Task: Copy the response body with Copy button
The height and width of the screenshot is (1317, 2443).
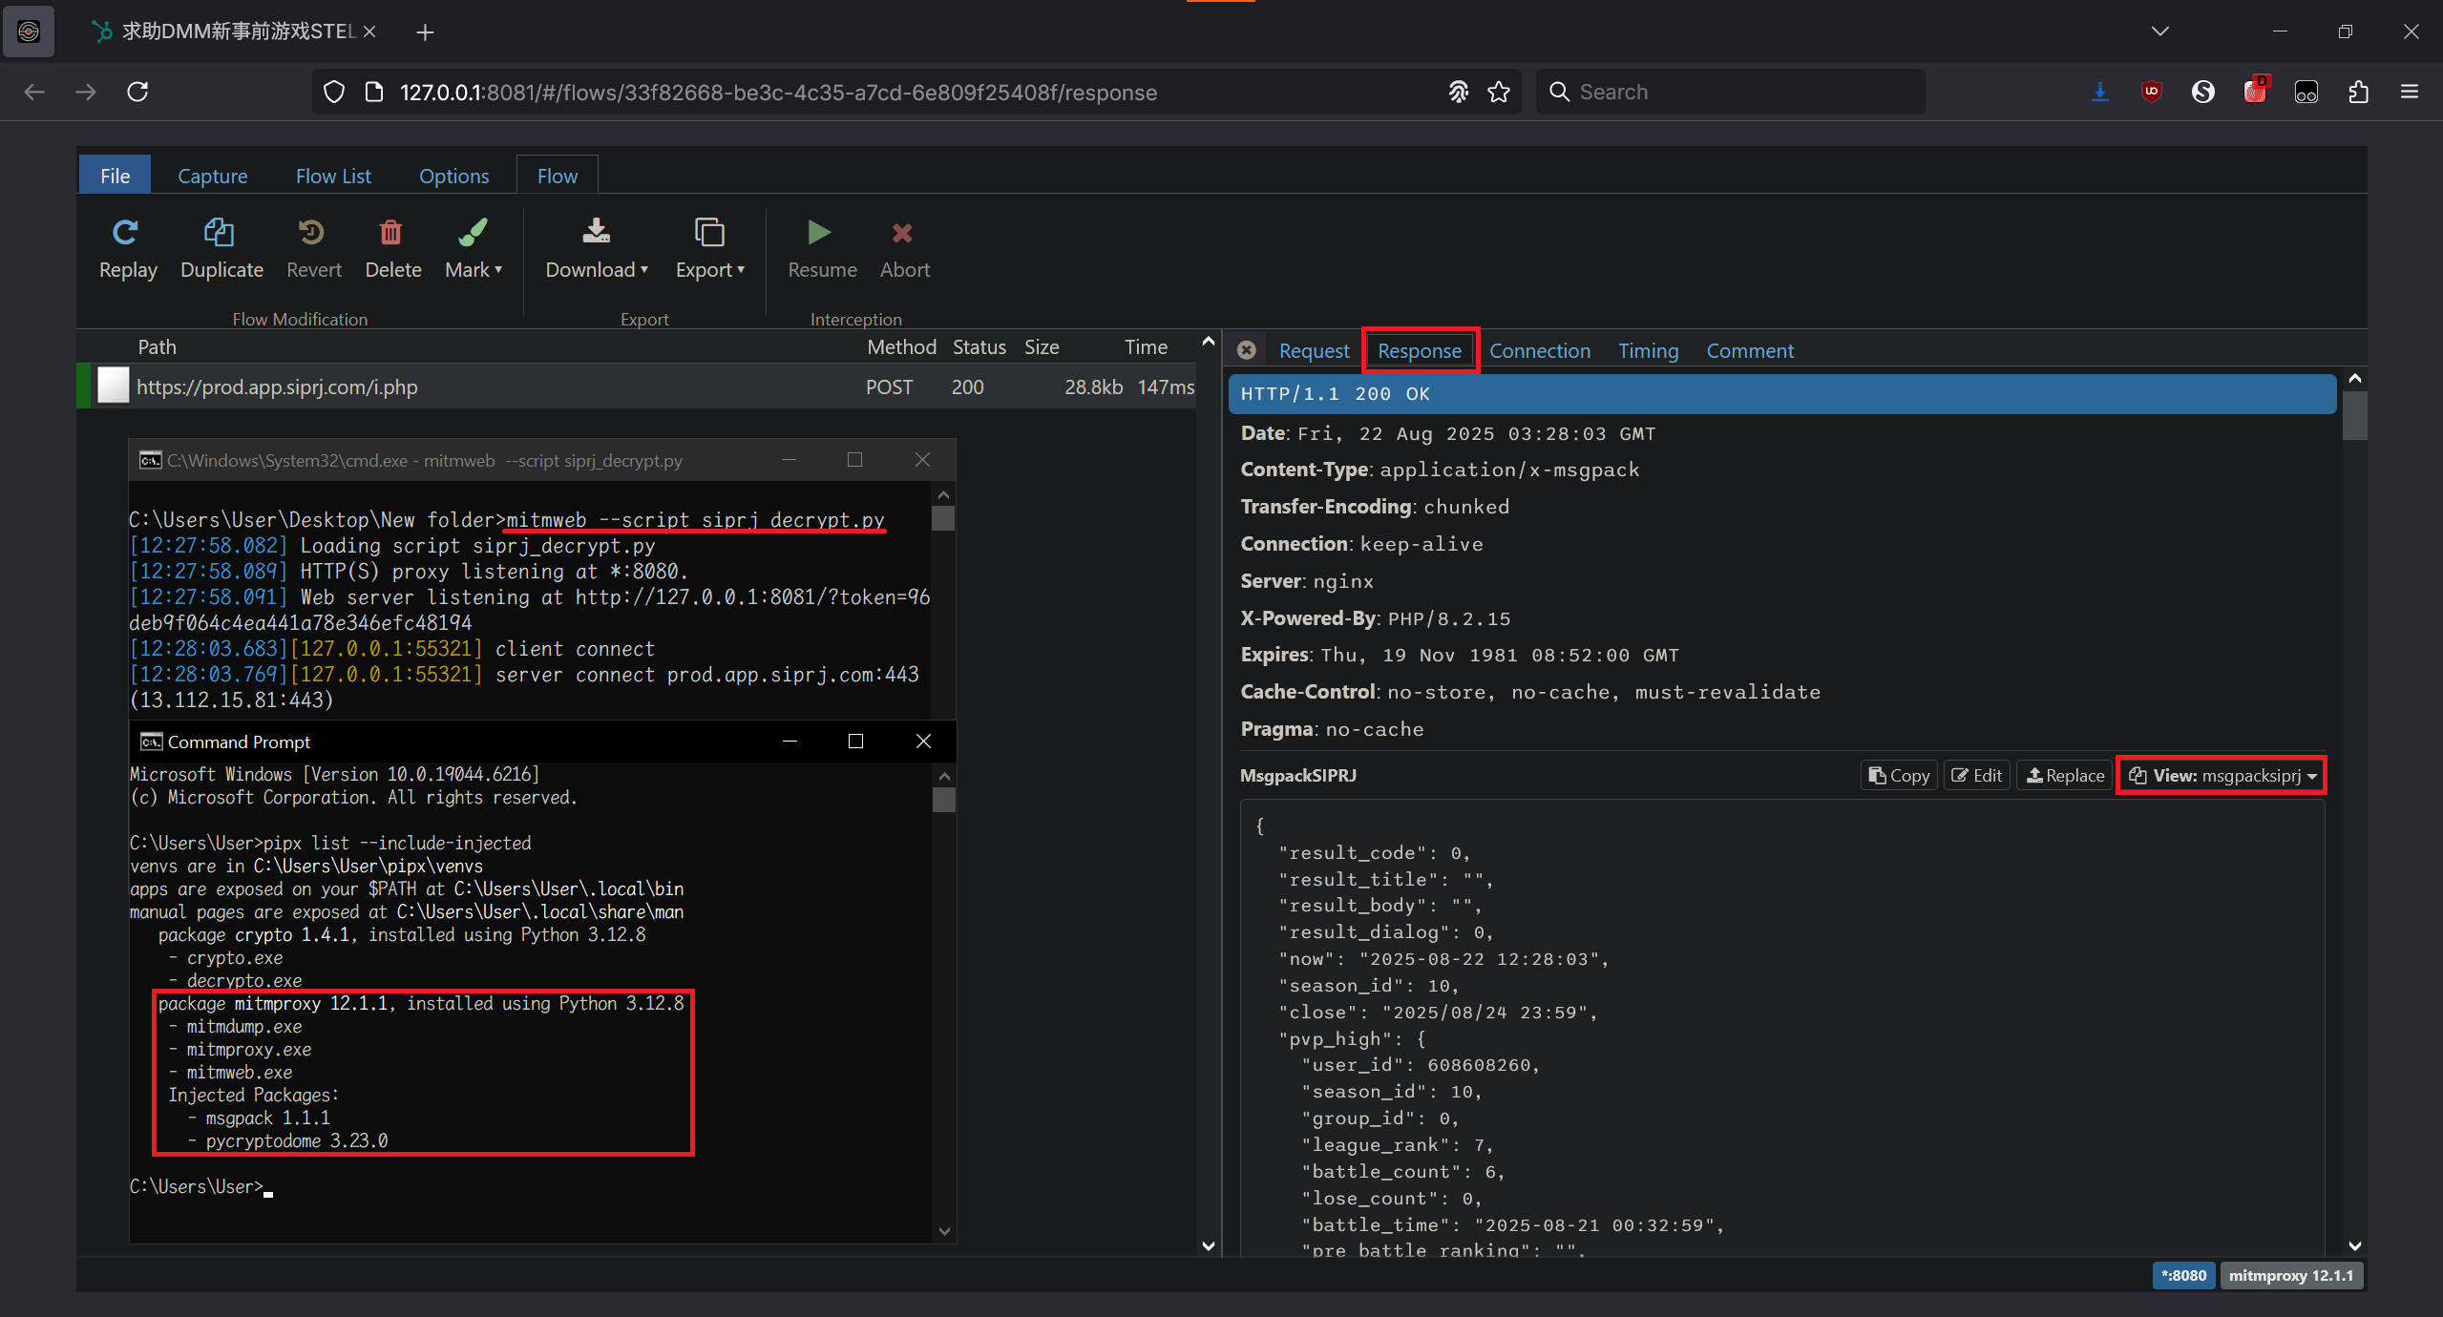Action: tap(1899, 776)
